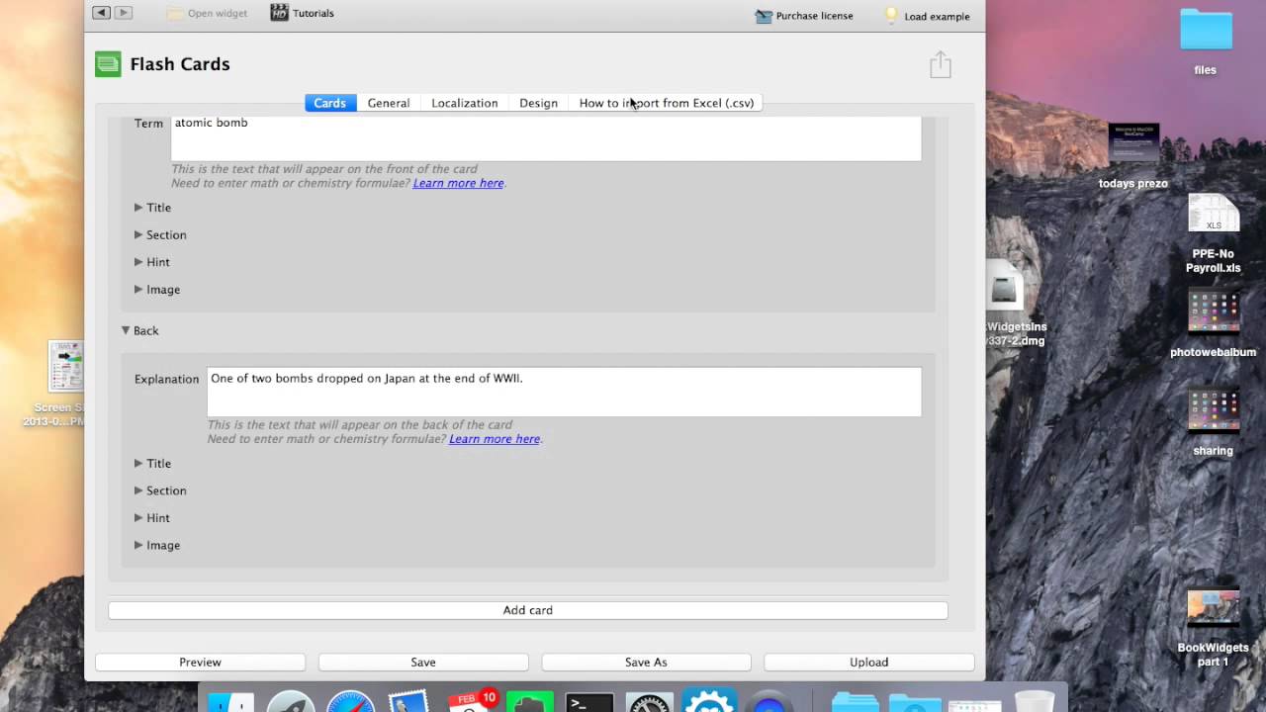Viewport: 1266px width, 712px height.
Task: Open System Preferences gear in dock
Action: (x=650, y=700)
